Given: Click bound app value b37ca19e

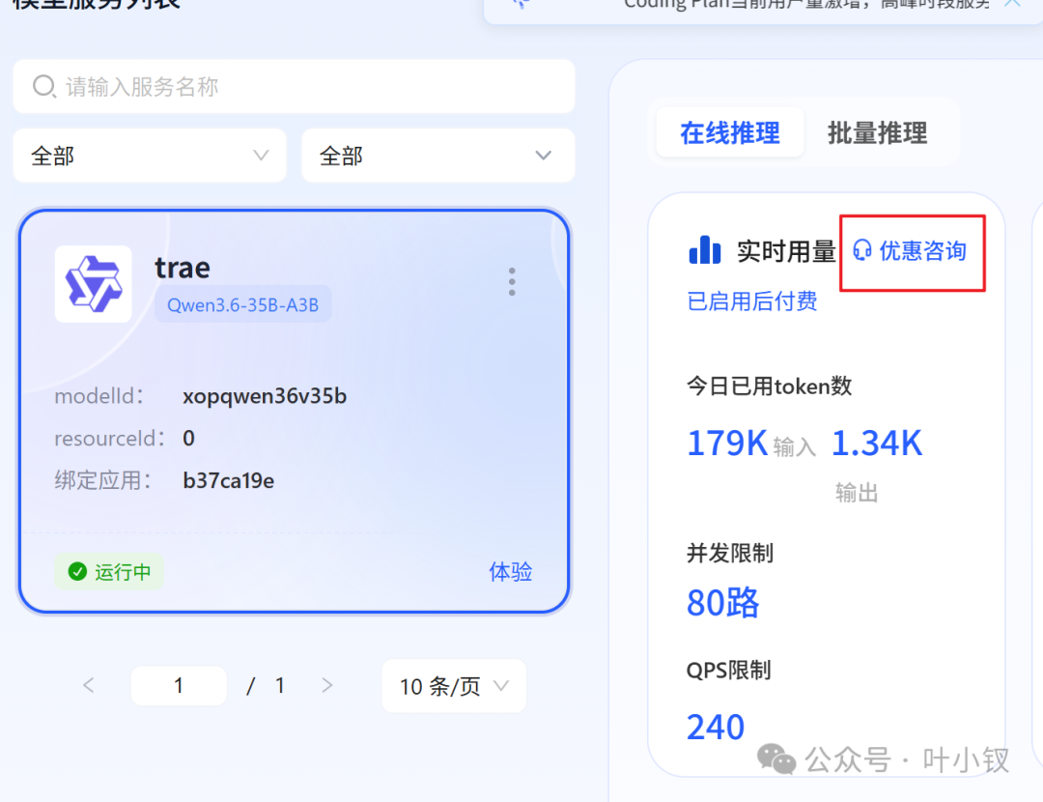Looking at the screenshot, I should pyautogui.click(x=228, y=480).
